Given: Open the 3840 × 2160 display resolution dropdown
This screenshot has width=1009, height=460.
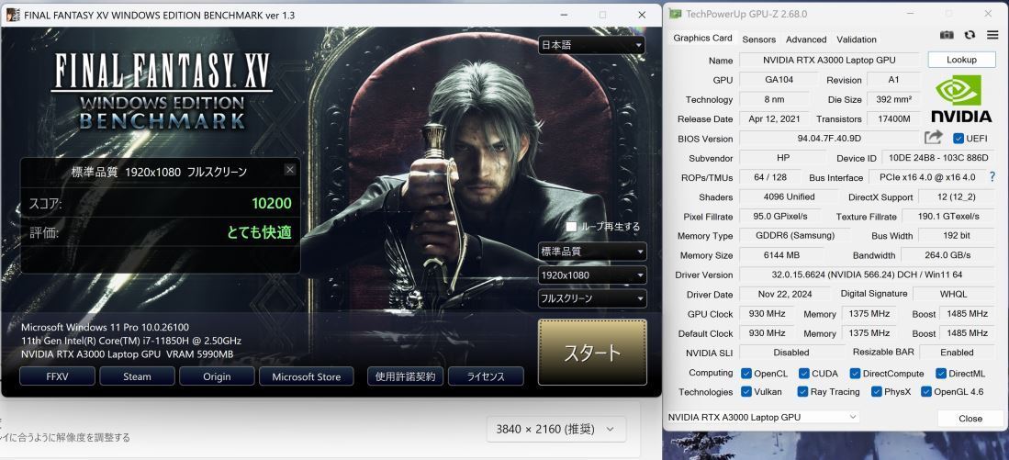Looking at the screenshot, I should (556, 429).
